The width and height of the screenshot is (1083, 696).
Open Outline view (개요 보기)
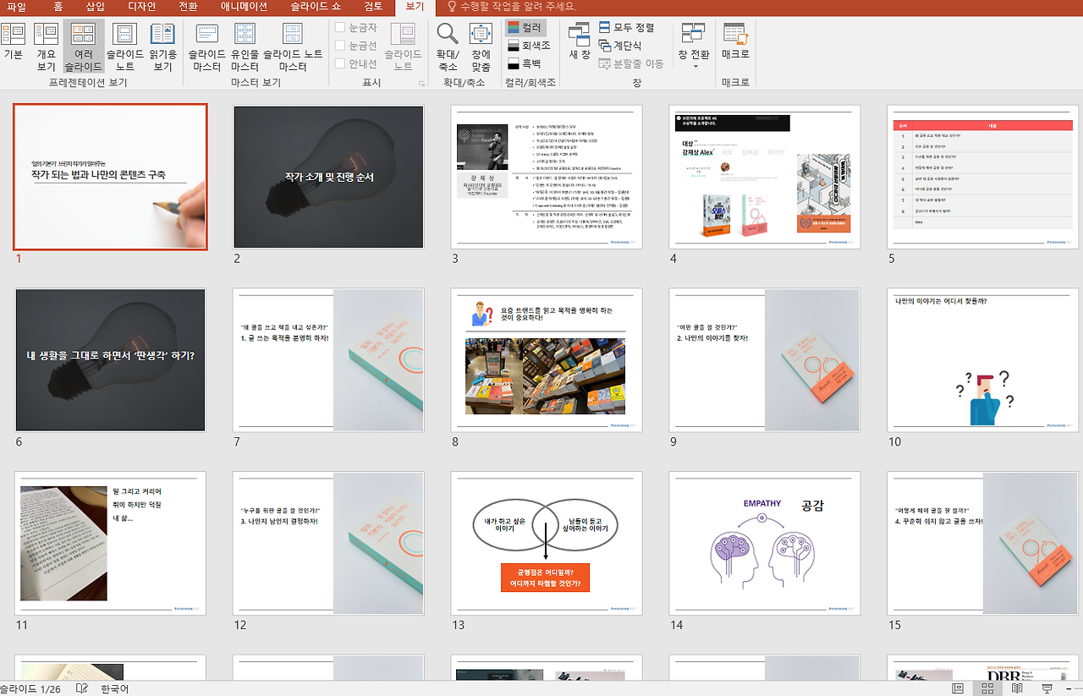pos(46,47)
